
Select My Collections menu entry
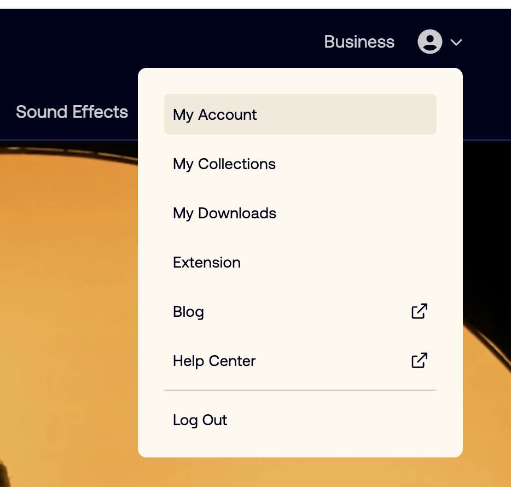tap(300, 164)
